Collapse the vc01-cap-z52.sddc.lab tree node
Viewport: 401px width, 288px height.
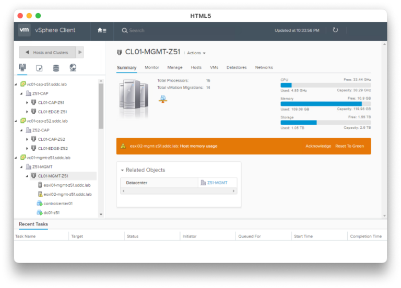pos(16,121)
